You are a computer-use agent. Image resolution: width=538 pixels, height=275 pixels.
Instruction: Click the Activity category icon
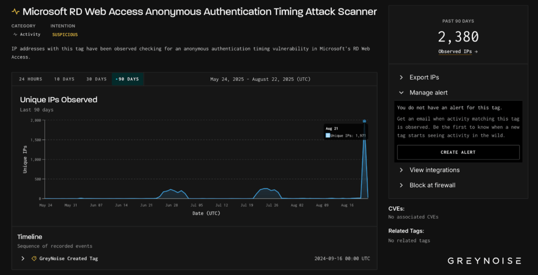pos(15,35)
